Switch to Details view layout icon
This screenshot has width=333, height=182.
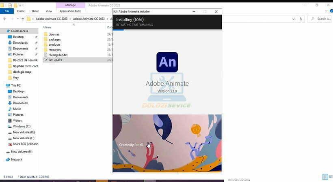pyautogui.click(x=325, y=177)
